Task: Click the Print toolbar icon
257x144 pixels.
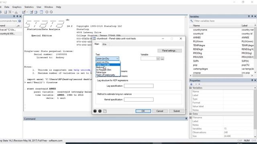Action: [x=1, y=12]
